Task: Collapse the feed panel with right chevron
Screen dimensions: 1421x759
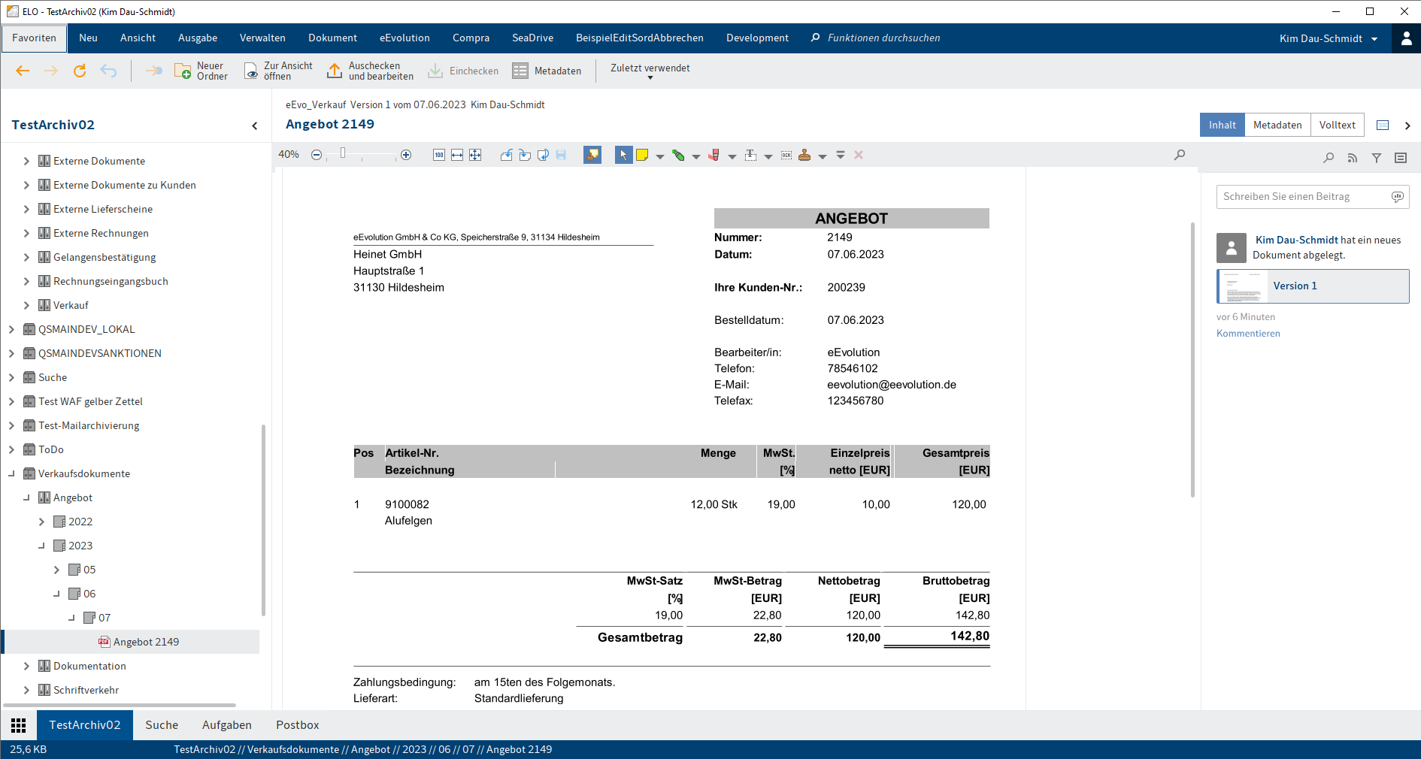Action: [1407, 125]
